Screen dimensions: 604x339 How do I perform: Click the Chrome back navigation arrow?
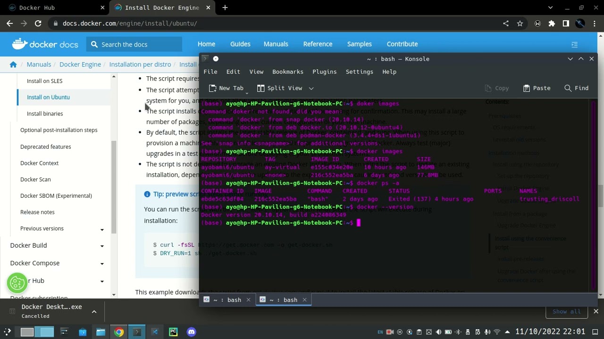(10, 23)
